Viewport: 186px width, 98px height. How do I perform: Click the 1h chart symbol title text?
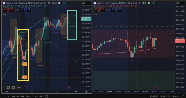[31, 3]
